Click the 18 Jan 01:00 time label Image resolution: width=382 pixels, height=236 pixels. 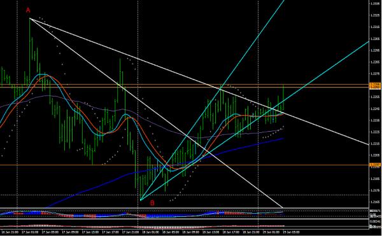click(x=151, y=232)
